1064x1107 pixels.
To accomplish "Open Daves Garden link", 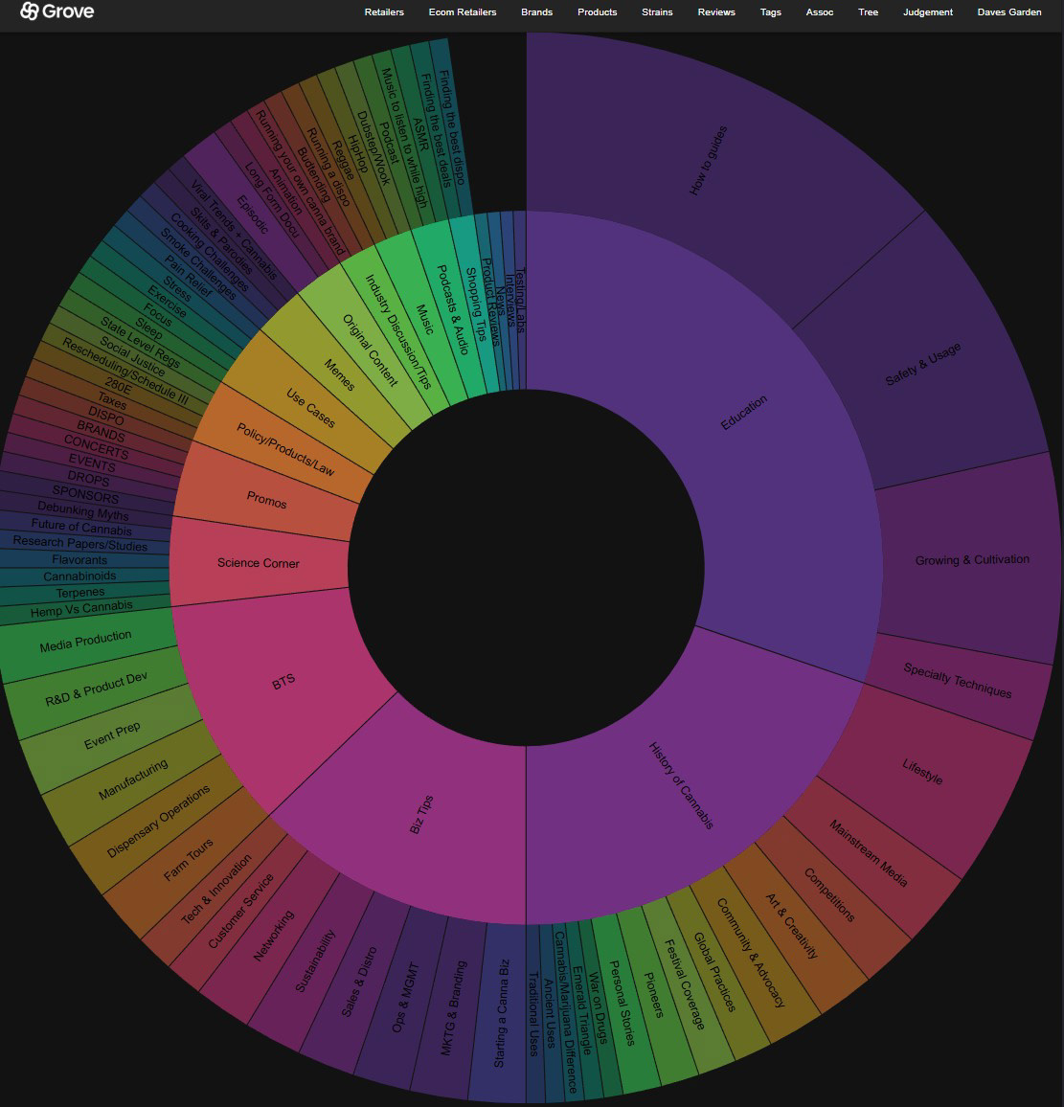I will pos(1008,12).
